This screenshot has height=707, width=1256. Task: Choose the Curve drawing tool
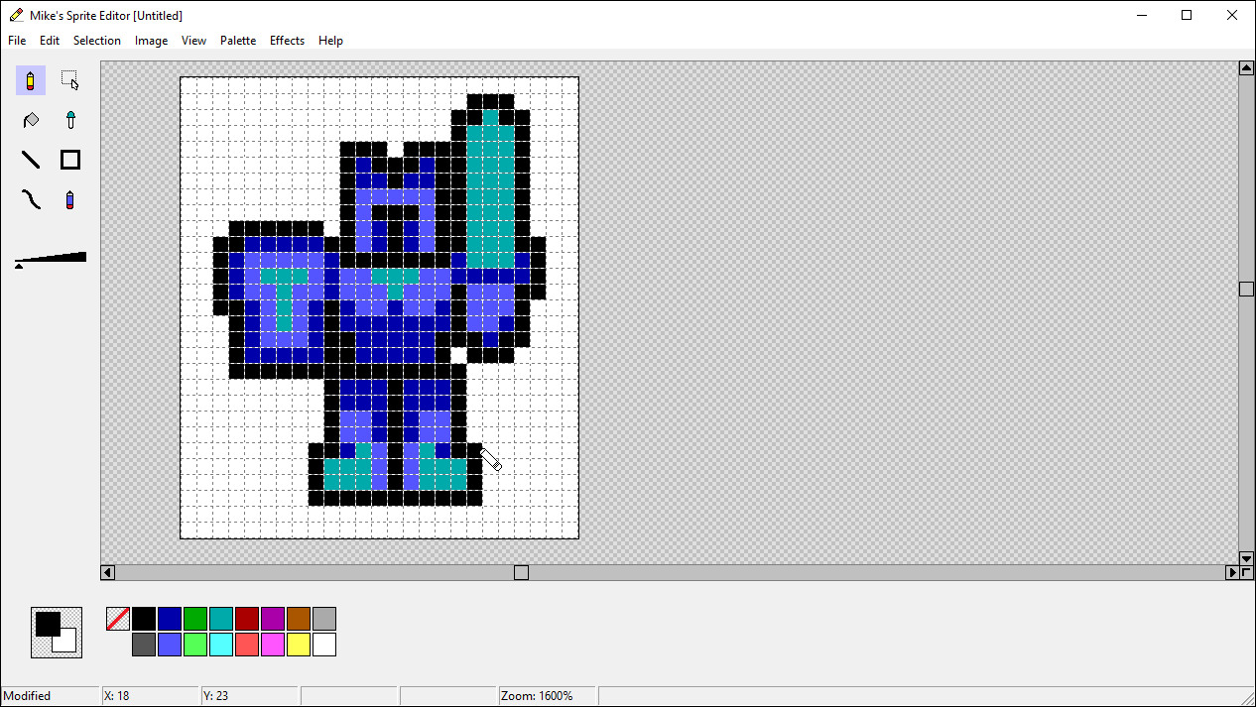pyautogui.click(x=31, y=199)
